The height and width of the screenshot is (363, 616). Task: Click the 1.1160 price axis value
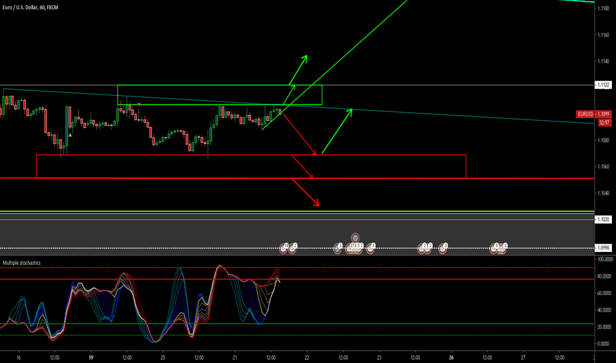pos(603,35)
